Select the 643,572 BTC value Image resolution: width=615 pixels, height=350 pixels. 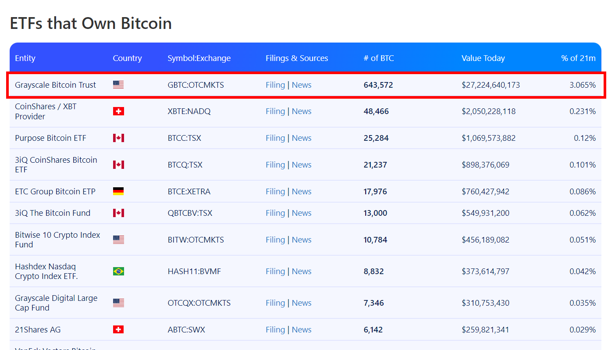pyautogui.click(x=378, y=85)
